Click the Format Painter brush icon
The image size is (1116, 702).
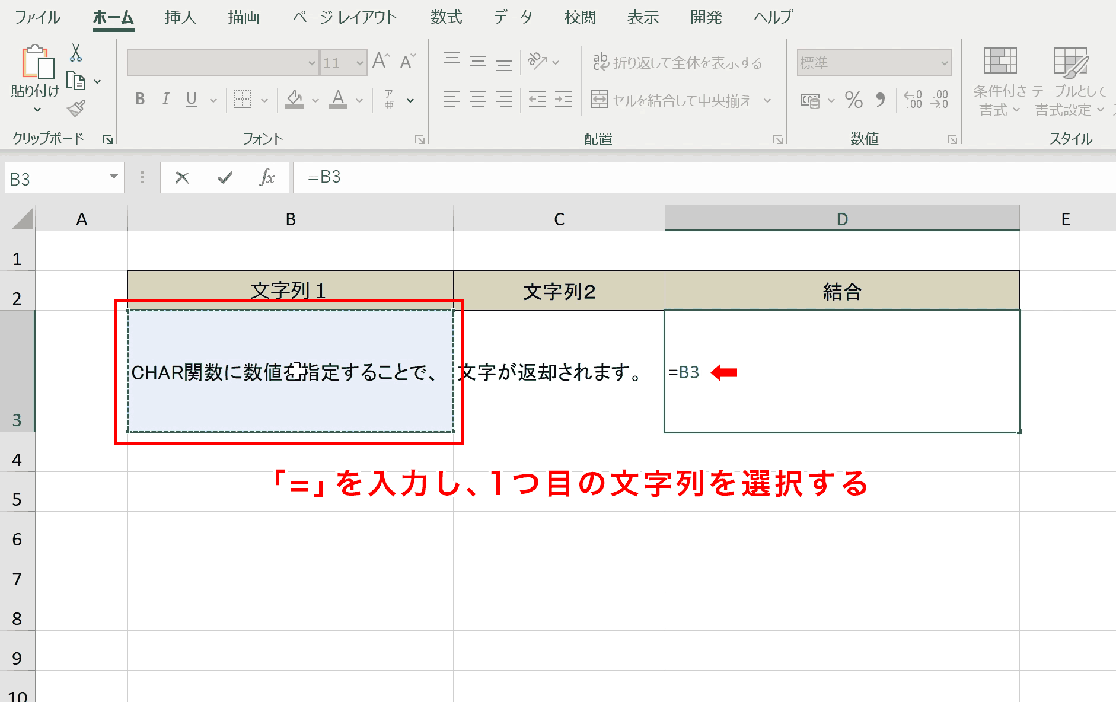tap(76, 109)
